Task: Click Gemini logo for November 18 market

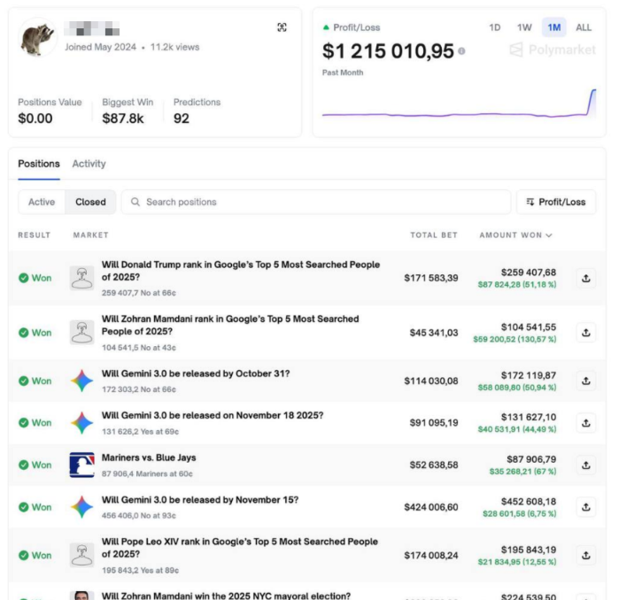Action: 81,423
